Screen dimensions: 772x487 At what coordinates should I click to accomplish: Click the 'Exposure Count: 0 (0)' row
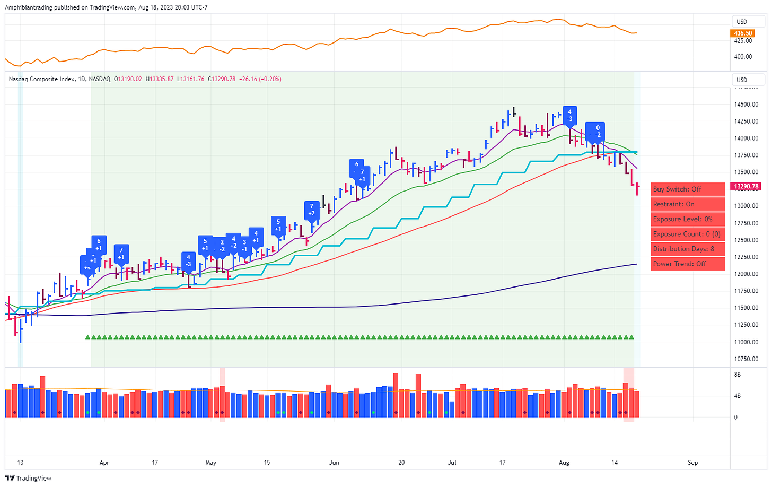click(688, 234)
